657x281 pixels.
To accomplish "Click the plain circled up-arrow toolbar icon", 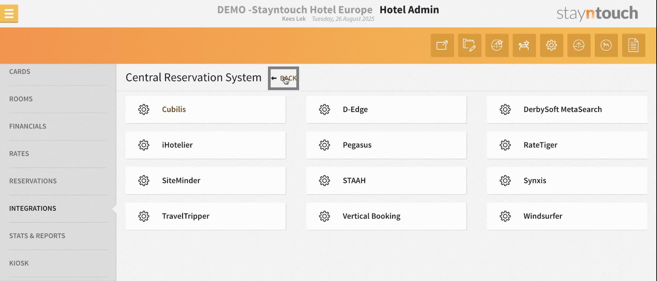I will point(579,45).
